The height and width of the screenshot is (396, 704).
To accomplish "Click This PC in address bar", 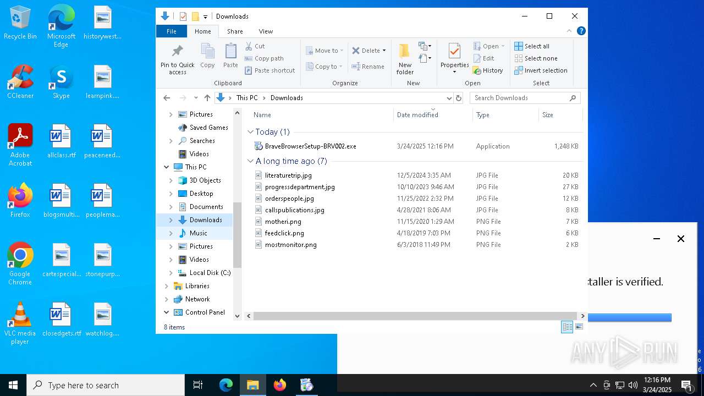I will coord(247,98).
